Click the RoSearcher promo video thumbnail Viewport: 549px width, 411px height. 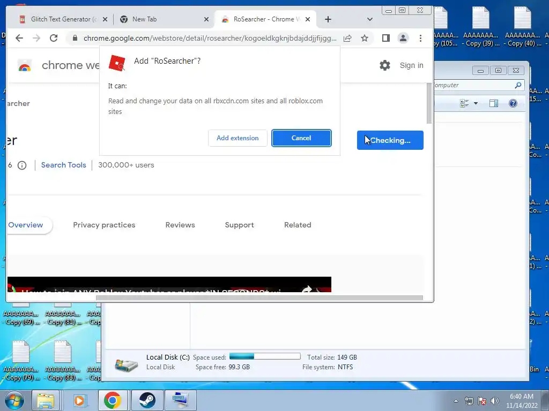169,285
